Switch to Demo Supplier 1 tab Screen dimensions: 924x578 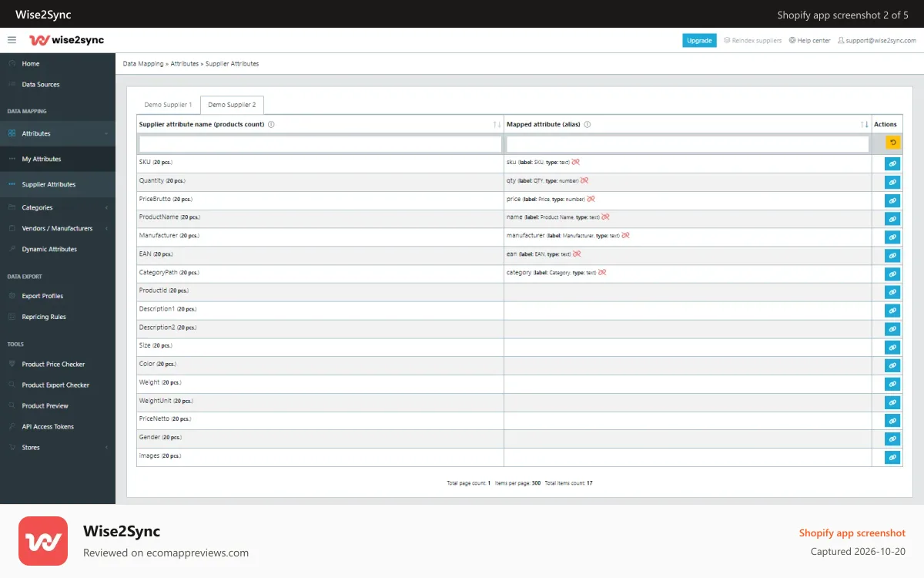168,105
